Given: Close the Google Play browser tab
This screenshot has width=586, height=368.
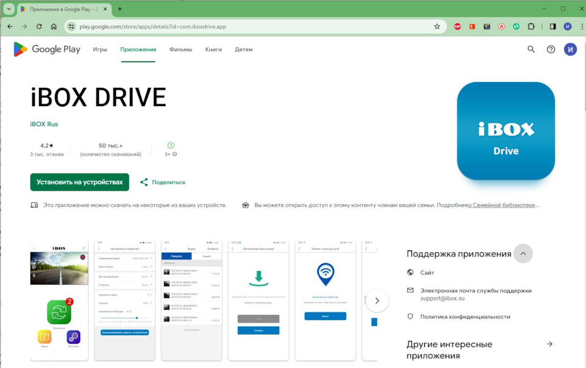Looking at the screenshot, I should [x=105, y=9].
